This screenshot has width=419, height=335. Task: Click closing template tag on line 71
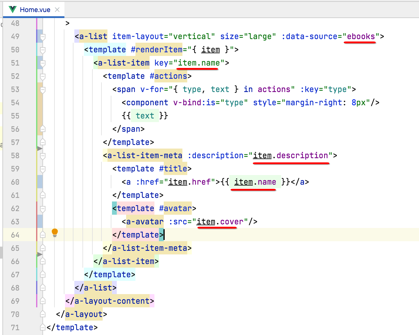coord(72,328)
